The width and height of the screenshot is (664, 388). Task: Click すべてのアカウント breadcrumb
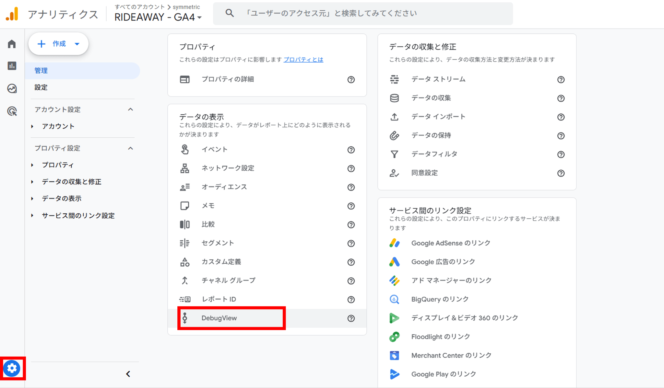(x=139, y=7)
